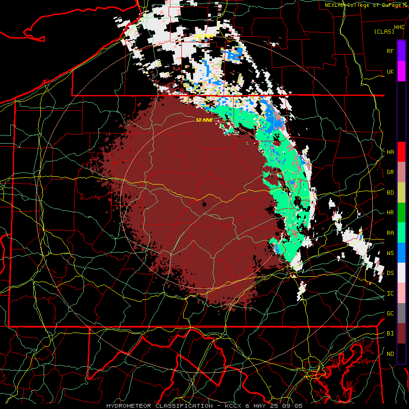Click the HR dark green legend swatch
This screenshot has width=409, height=409.
tap(401, 213)
